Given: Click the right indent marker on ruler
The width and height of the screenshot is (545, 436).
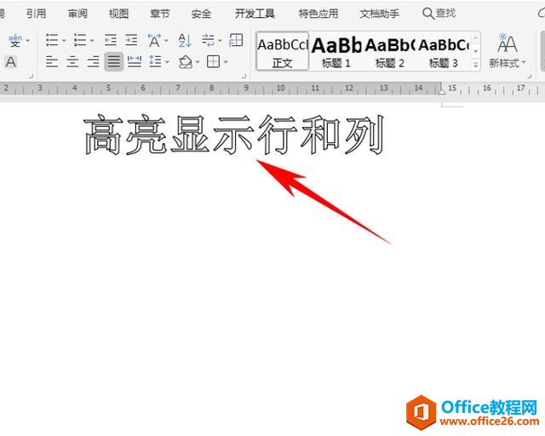Looking at the screenshot, I should (x=441, y=91).
